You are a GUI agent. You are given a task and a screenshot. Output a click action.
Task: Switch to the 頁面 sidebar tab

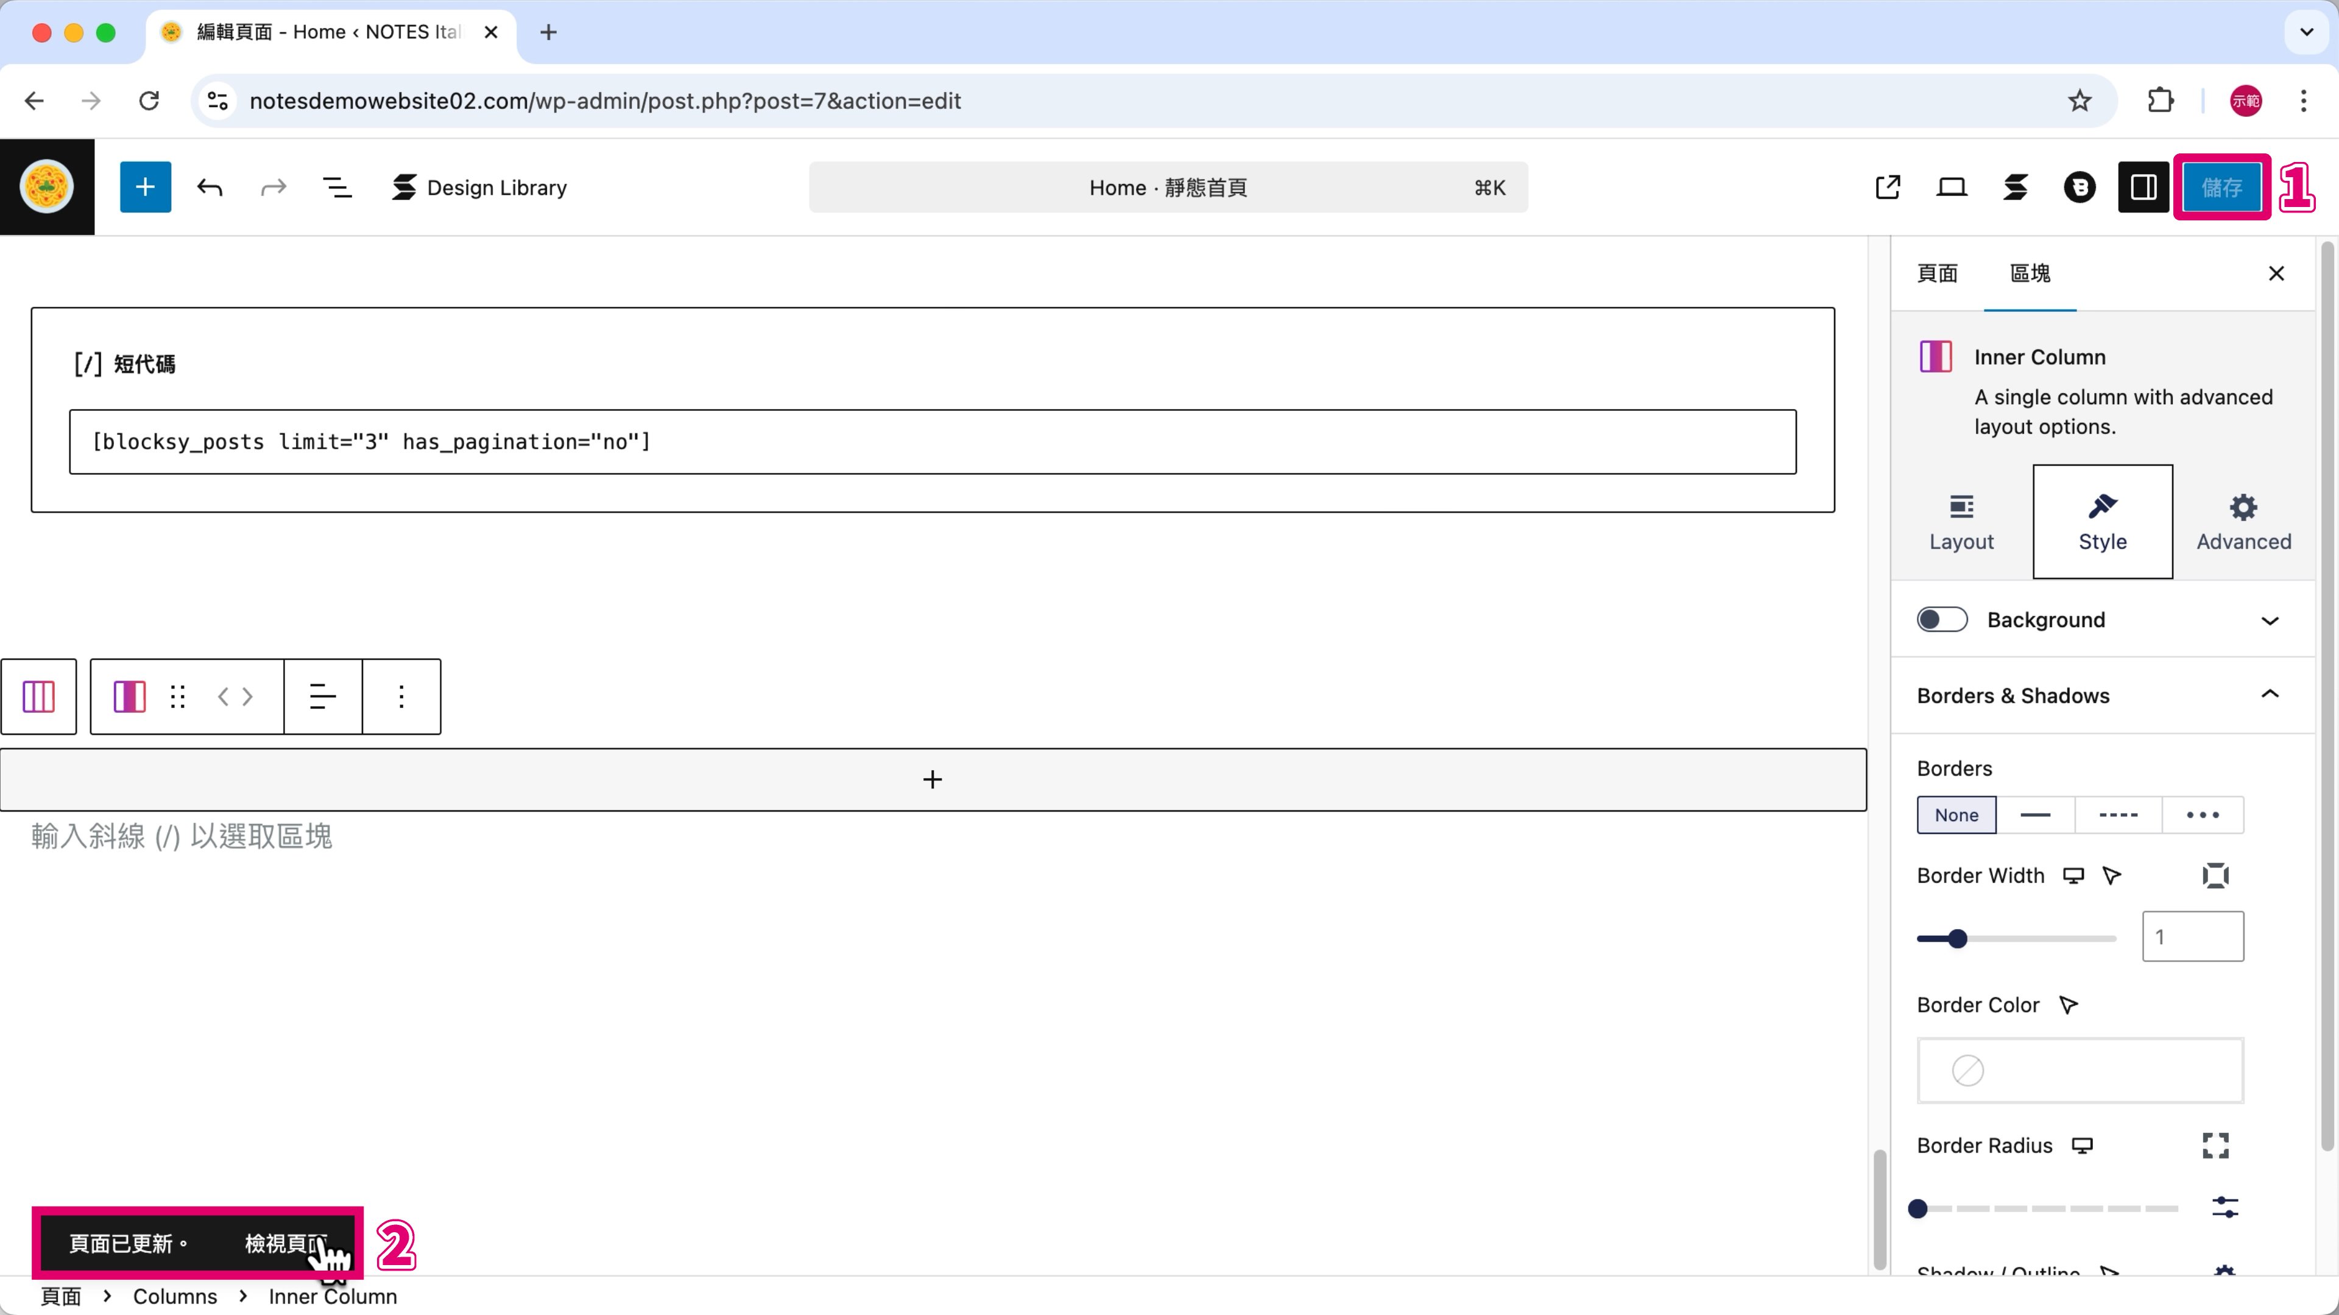(1937, 273)
